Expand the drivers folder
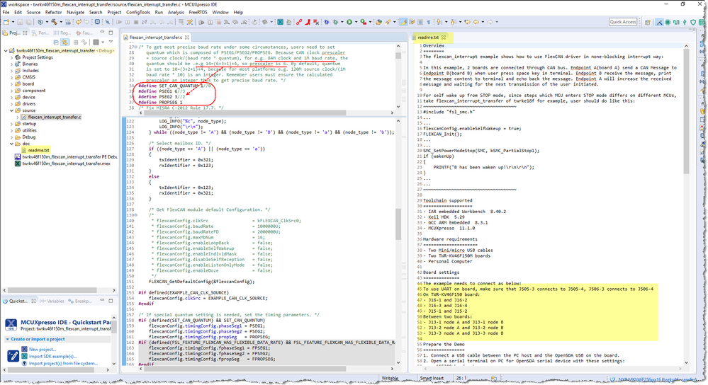 (x=12, y=104)
